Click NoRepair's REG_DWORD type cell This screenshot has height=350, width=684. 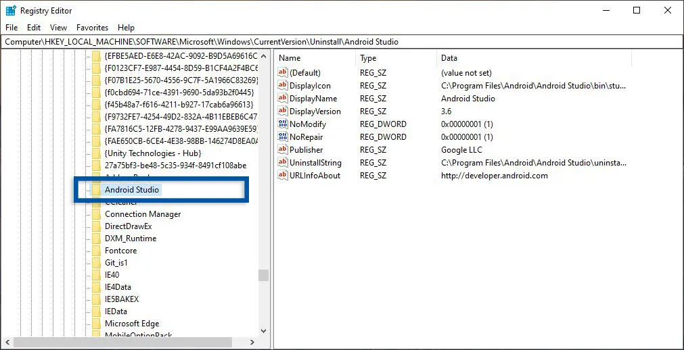383,137
